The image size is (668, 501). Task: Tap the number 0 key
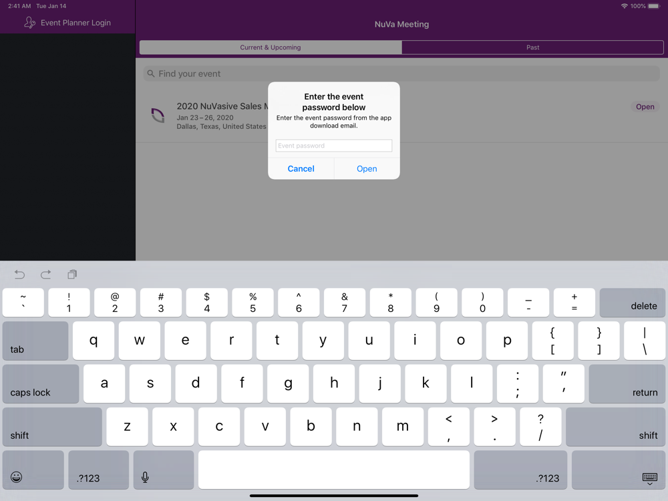[482, 303]
